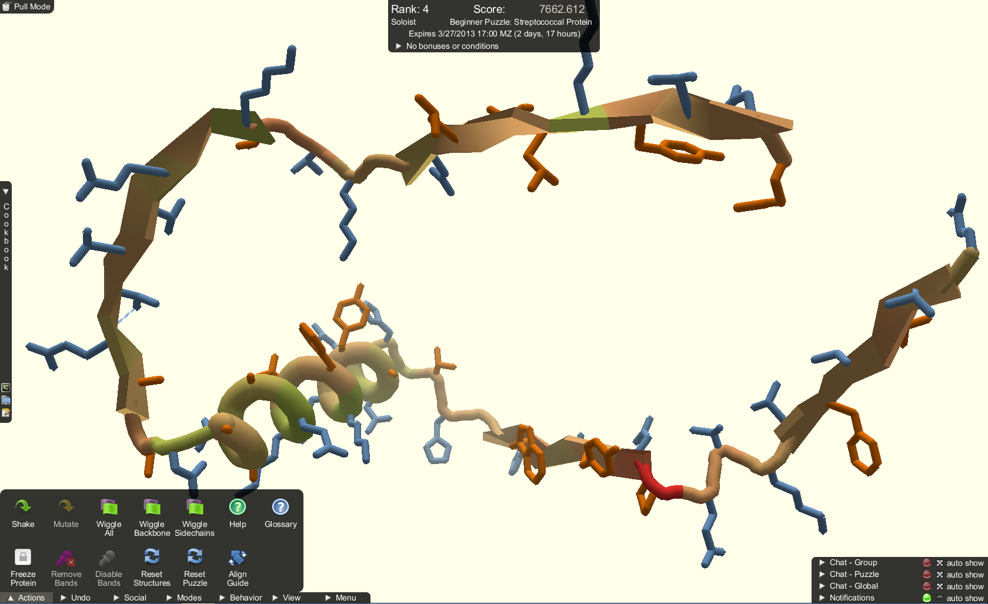Viewport: 988px width, 604px height.
Task: Click the Help button
Action: (238, 513)
